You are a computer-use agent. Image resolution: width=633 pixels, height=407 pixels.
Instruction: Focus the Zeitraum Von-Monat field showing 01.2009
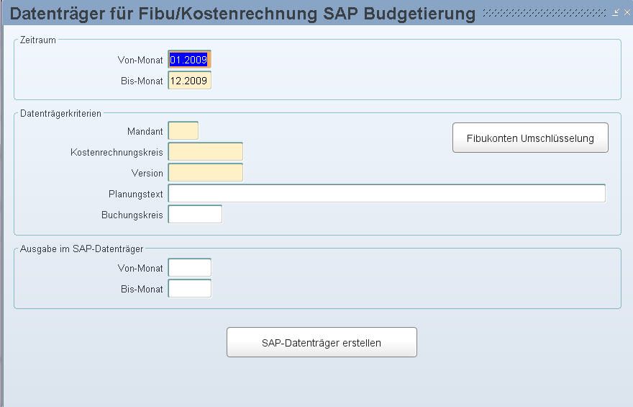189,60
